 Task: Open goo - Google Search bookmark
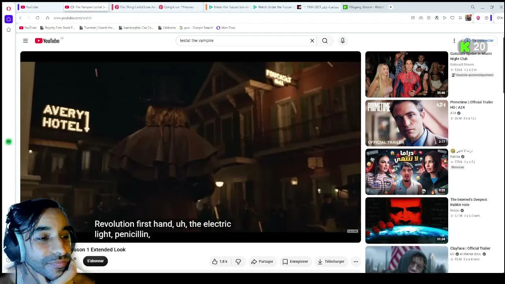pyautogui.click(x=196, y=28)
